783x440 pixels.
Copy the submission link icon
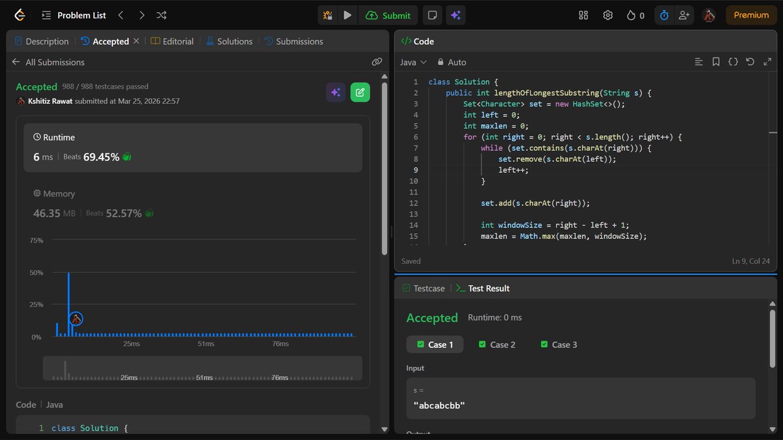pyautogui.click(x=376, y=62)
